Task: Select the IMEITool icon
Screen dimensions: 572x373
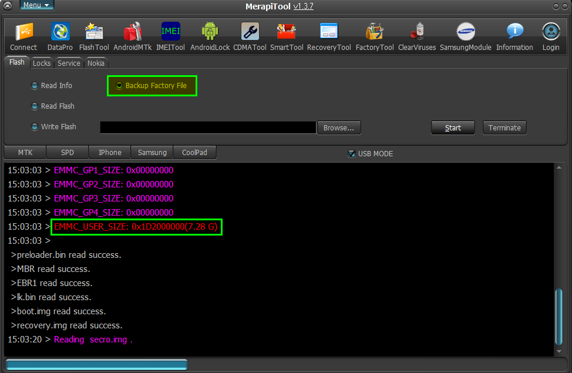Action: tap(170, 36)
